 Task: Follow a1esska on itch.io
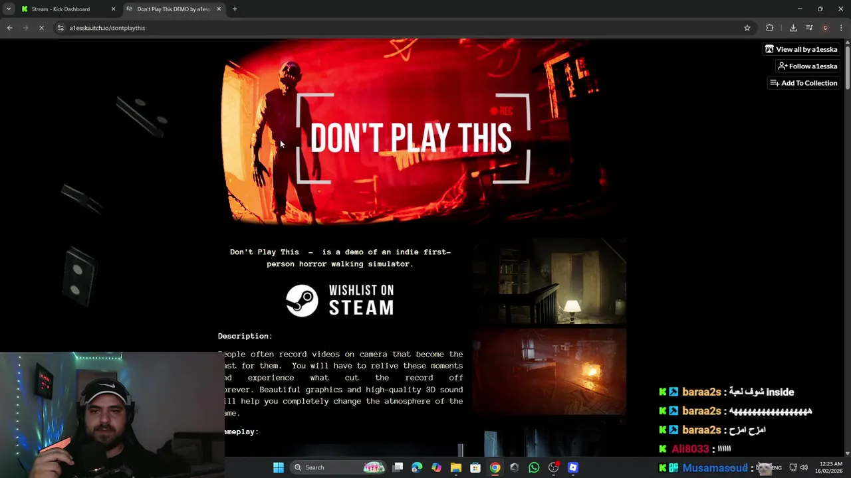(807, 66)
